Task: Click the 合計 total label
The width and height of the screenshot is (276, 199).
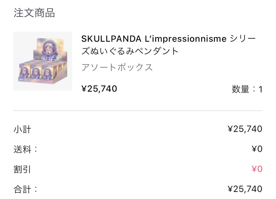Action: [x=25, y=190]
